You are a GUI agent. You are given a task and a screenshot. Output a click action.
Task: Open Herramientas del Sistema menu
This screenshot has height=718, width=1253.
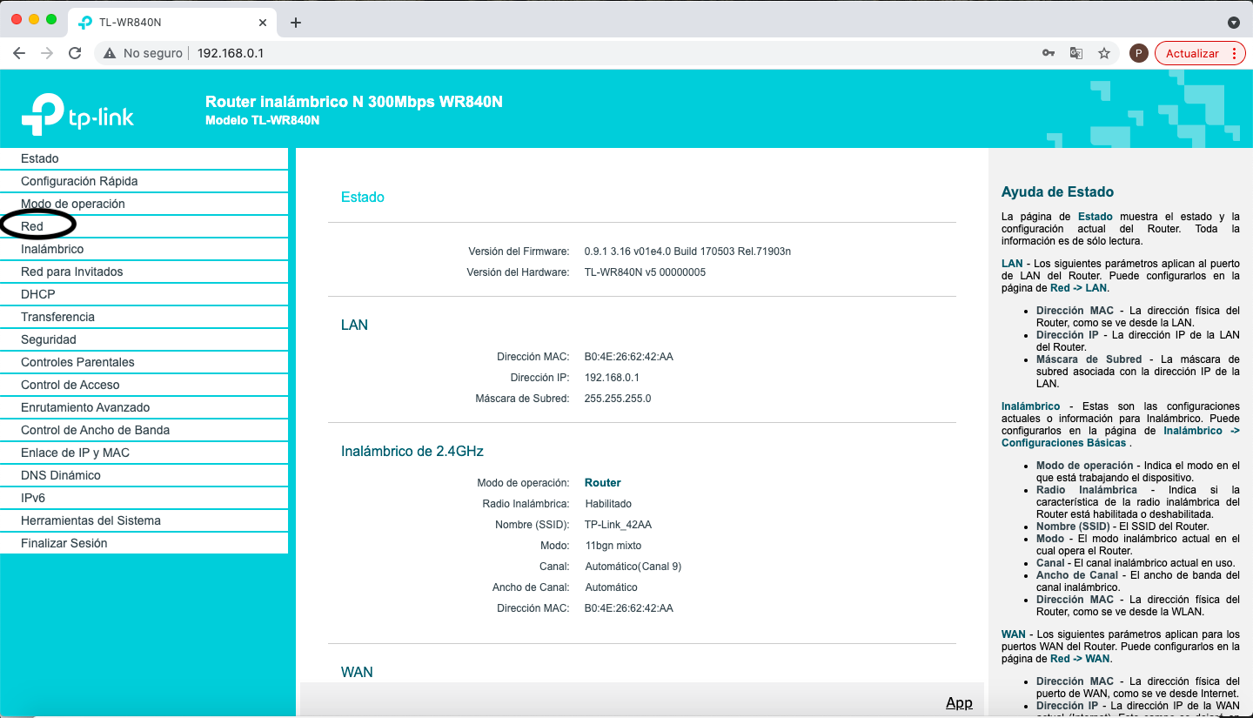(x=90, y=520)
